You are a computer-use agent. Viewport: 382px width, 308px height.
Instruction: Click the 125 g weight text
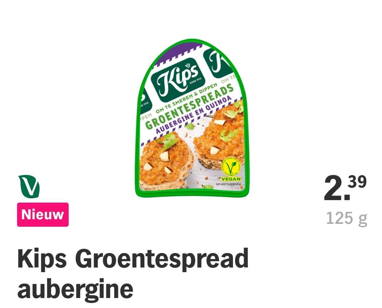click(x=346, y=218)
